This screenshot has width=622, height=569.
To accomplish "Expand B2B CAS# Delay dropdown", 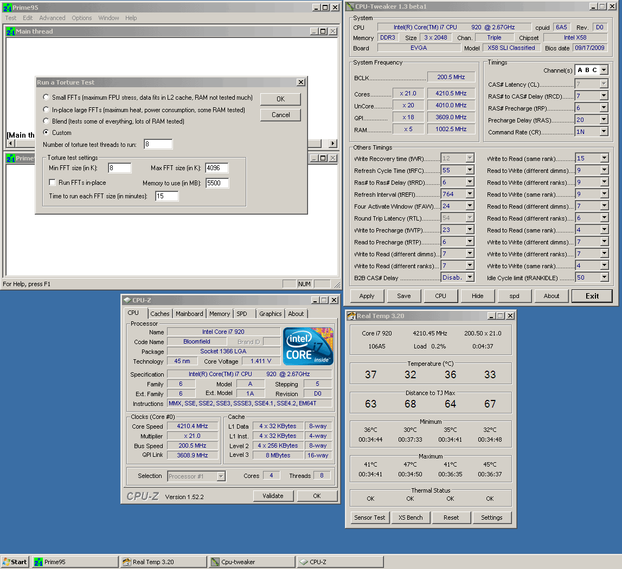I will 470,277.
